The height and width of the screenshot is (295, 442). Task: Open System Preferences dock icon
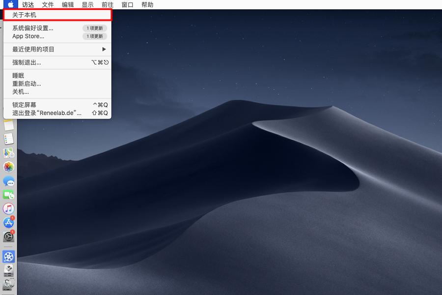pyautogui.click(x=8, y=236)
